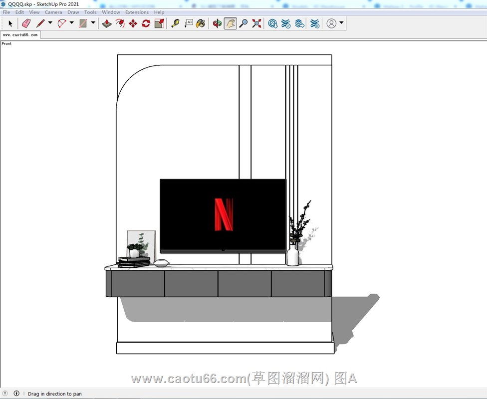Open the Camera menu
The width and height of the screenshot is (487, 399).
[x=53, y=12]
